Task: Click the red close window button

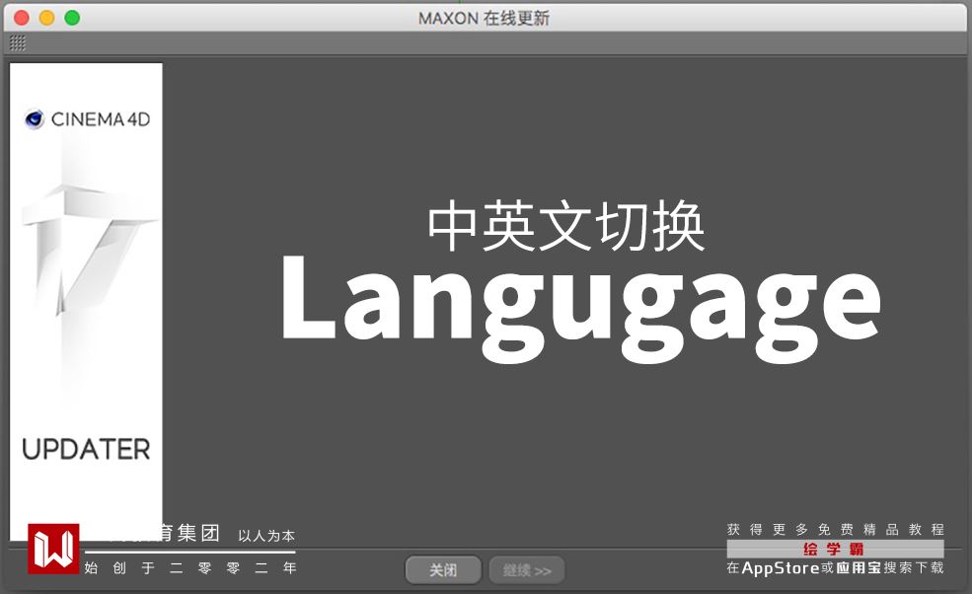Action: point(22,18)
